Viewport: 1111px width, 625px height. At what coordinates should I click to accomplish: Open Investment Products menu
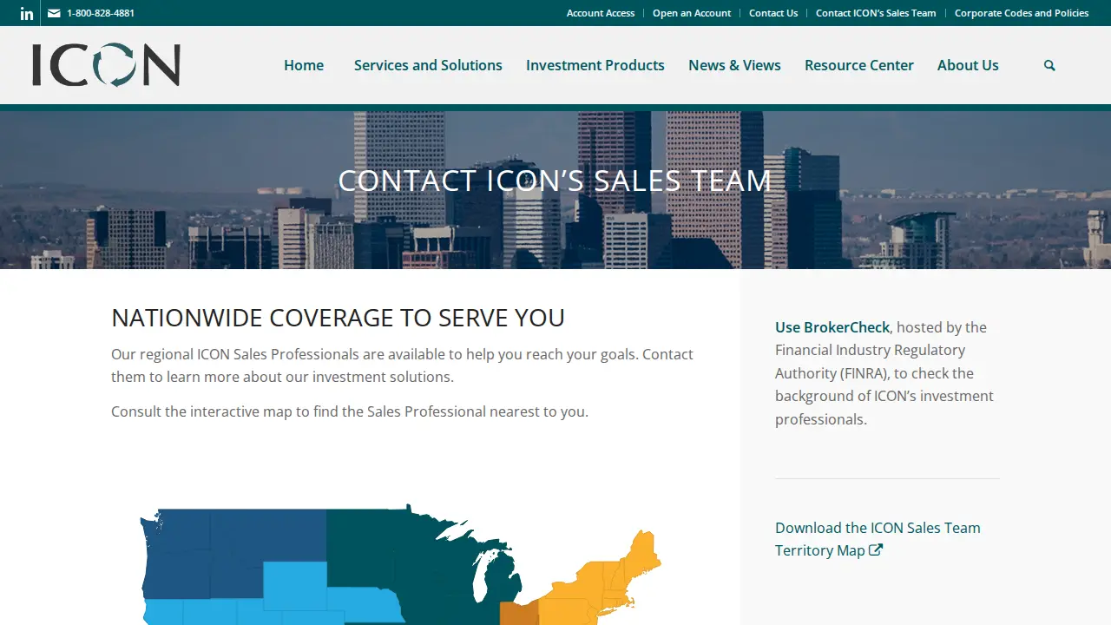[595, 65]
